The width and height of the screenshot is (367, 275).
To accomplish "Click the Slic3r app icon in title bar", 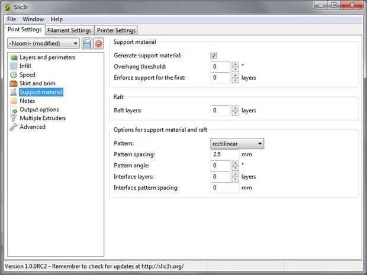I will [x=8, y=8].
